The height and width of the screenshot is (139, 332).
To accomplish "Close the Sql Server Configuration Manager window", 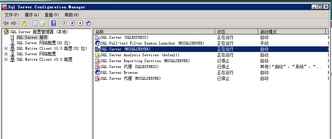I will (326, 7).
